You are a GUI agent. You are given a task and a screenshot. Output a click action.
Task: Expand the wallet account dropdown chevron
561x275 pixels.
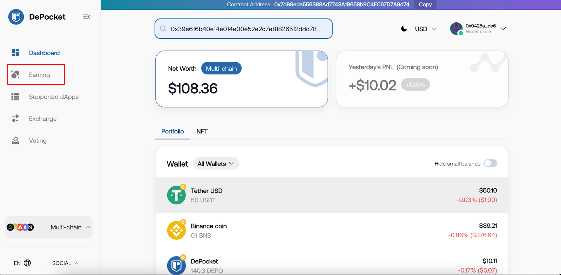pyautogui.click(x=503, y=29)
